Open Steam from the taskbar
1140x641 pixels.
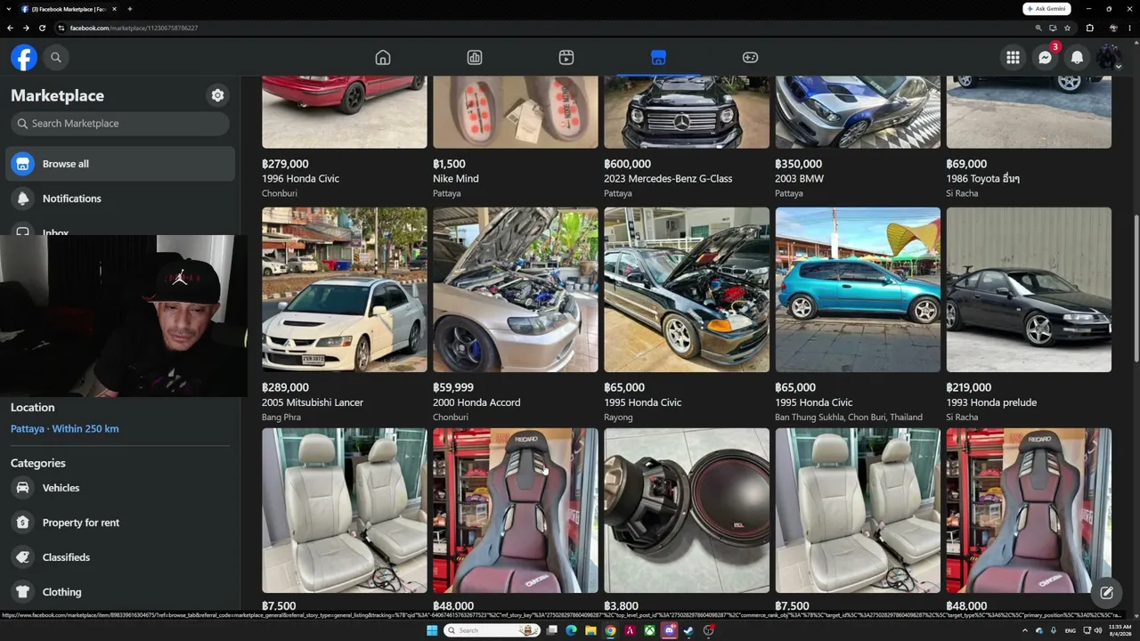tap(688, 630)
